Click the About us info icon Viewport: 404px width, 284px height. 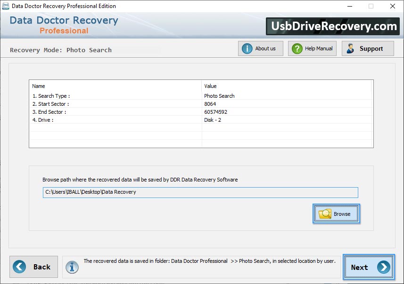pyautogui.click(x=247, y=48)
